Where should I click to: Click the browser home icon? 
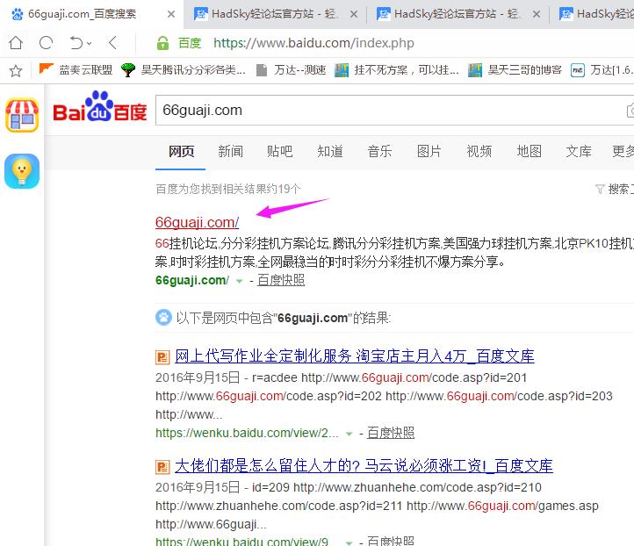(15, 43)
